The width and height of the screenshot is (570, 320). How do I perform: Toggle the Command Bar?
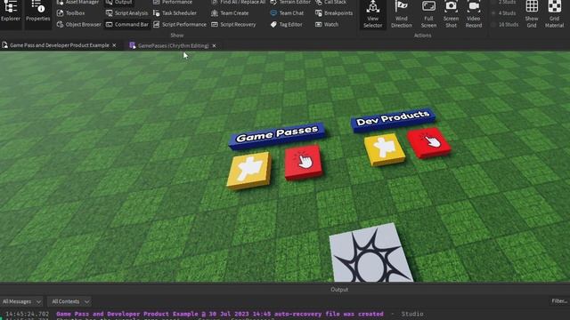pos(126,24)
